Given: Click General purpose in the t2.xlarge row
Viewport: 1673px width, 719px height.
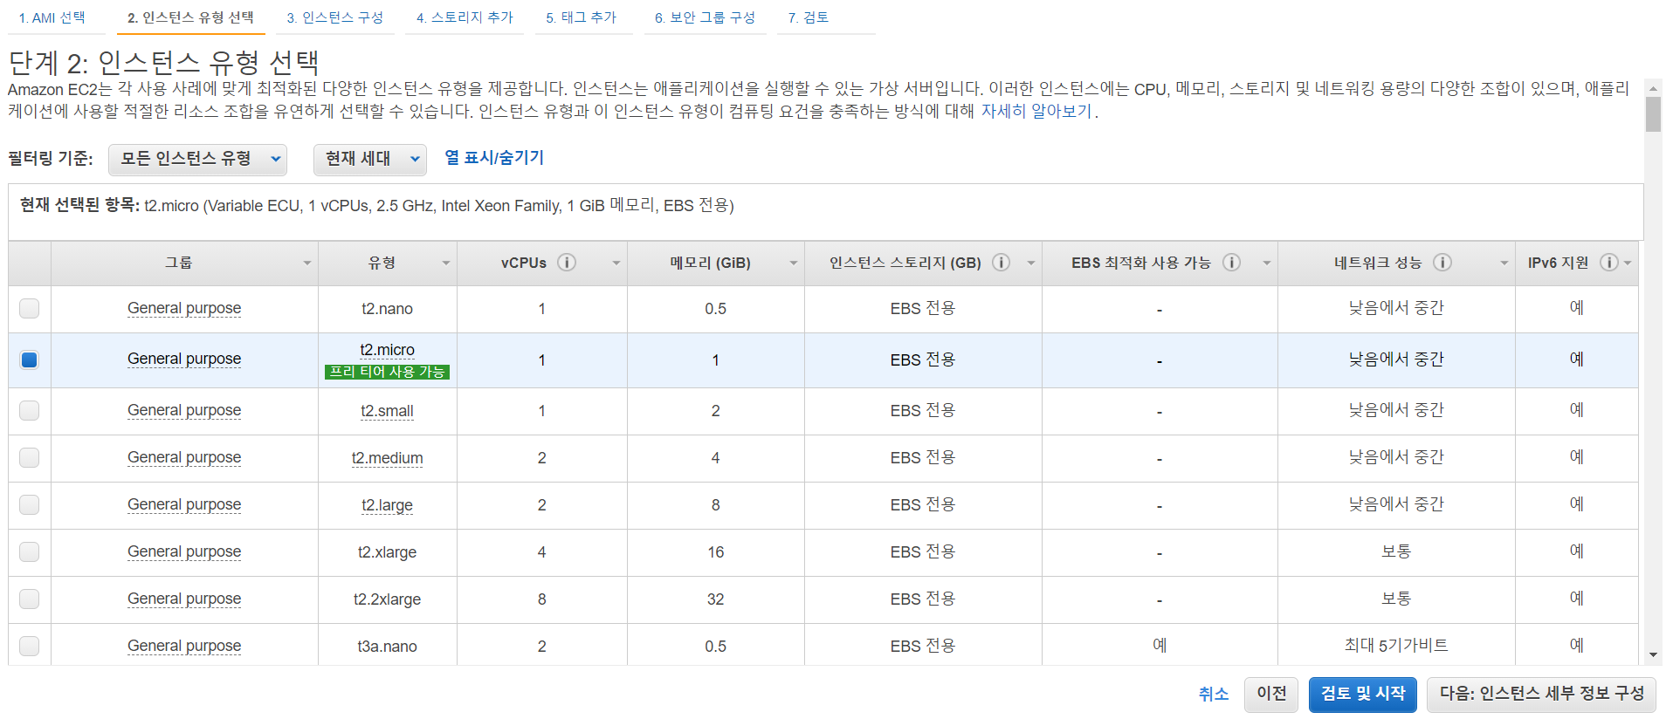Looking at the screenshot, I should [x=184, y=551].
